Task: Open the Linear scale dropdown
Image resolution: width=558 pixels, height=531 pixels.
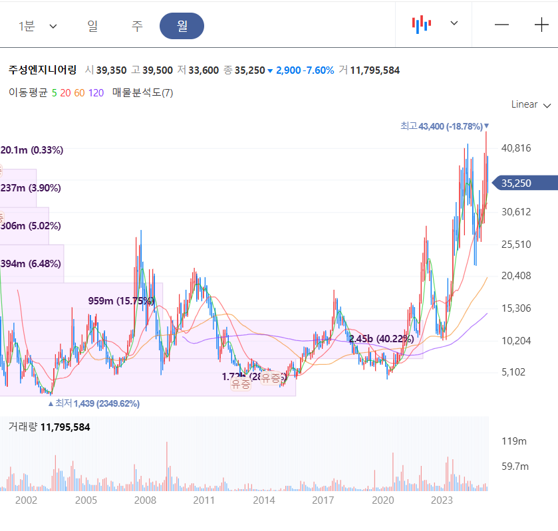Action: 531,104
